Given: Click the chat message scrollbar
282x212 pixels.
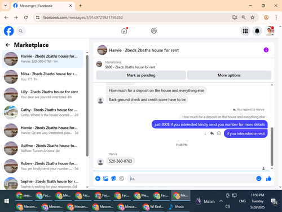Looking at the screenshot, I should pyautogui.click(x=272, y=146).
